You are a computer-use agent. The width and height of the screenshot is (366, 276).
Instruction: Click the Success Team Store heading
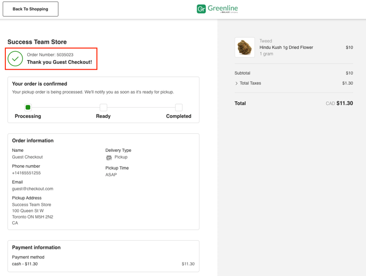pos(37,42)
